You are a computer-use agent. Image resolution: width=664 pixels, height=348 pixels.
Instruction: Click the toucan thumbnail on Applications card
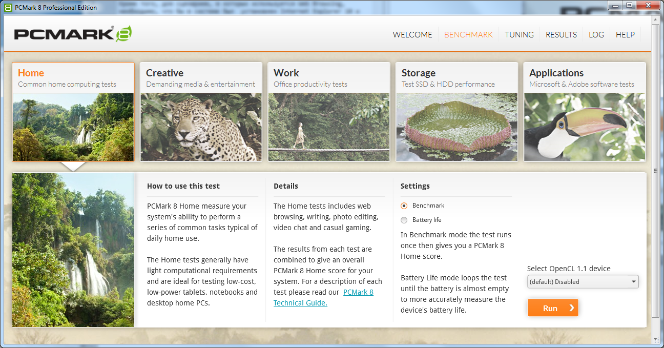(x=585, y=127)
